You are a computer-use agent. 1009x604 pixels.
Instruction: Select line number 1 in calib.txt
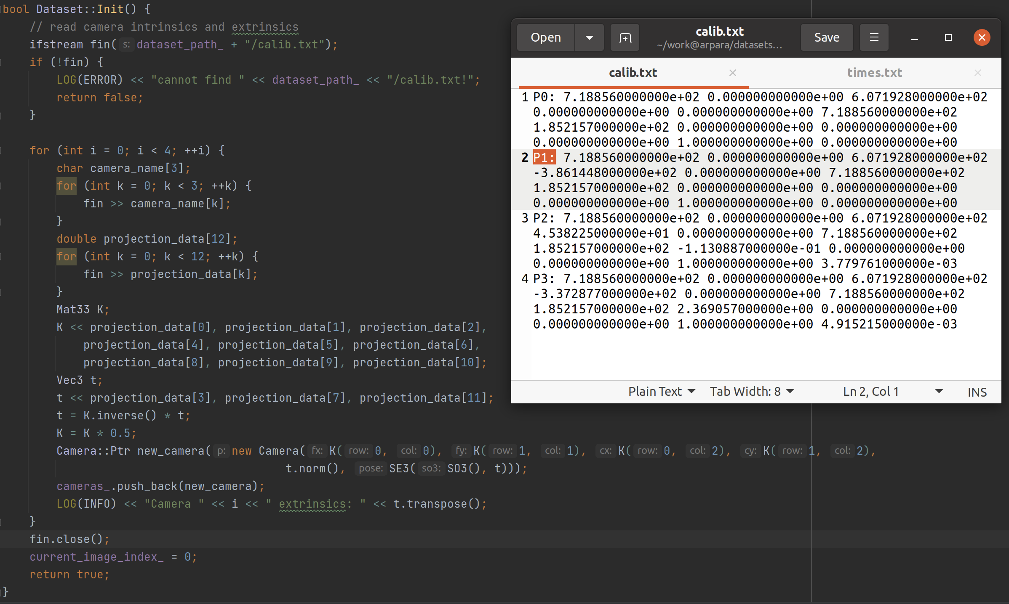(523, 96)
